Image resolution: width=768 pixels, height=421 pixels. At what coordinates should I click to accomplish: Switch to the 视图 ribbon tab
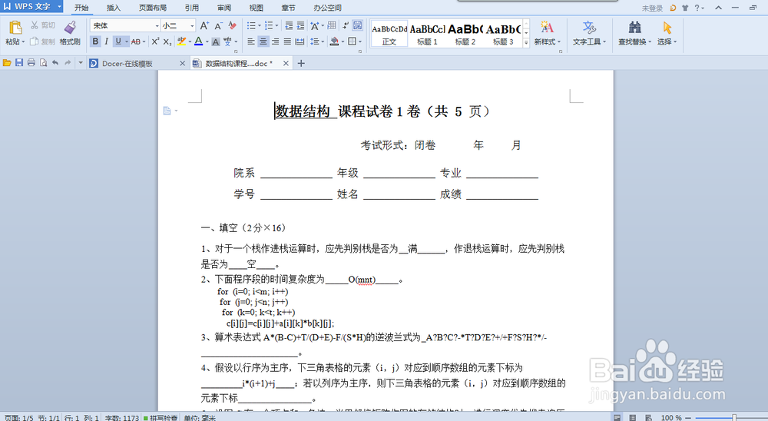coord(256,8)
